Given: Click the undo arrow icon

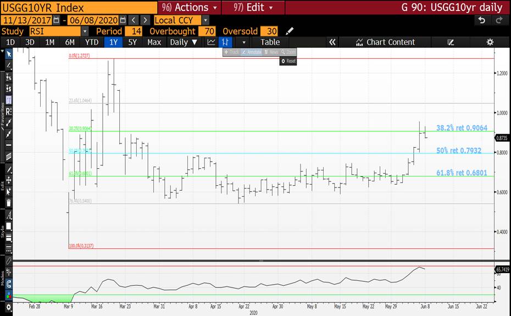Looking at the screenshot, I should pos(482,20).
